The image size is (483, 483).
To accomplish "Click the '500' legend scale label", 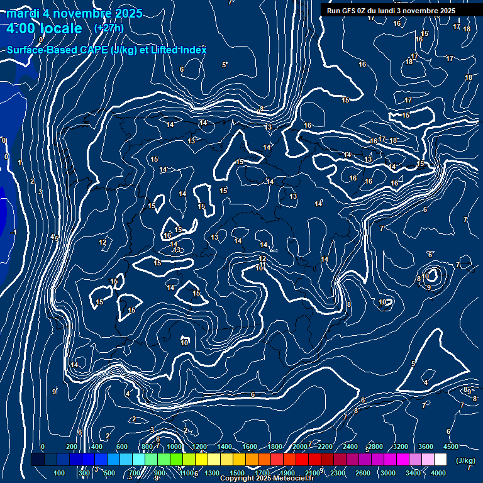I will point(109,473).
